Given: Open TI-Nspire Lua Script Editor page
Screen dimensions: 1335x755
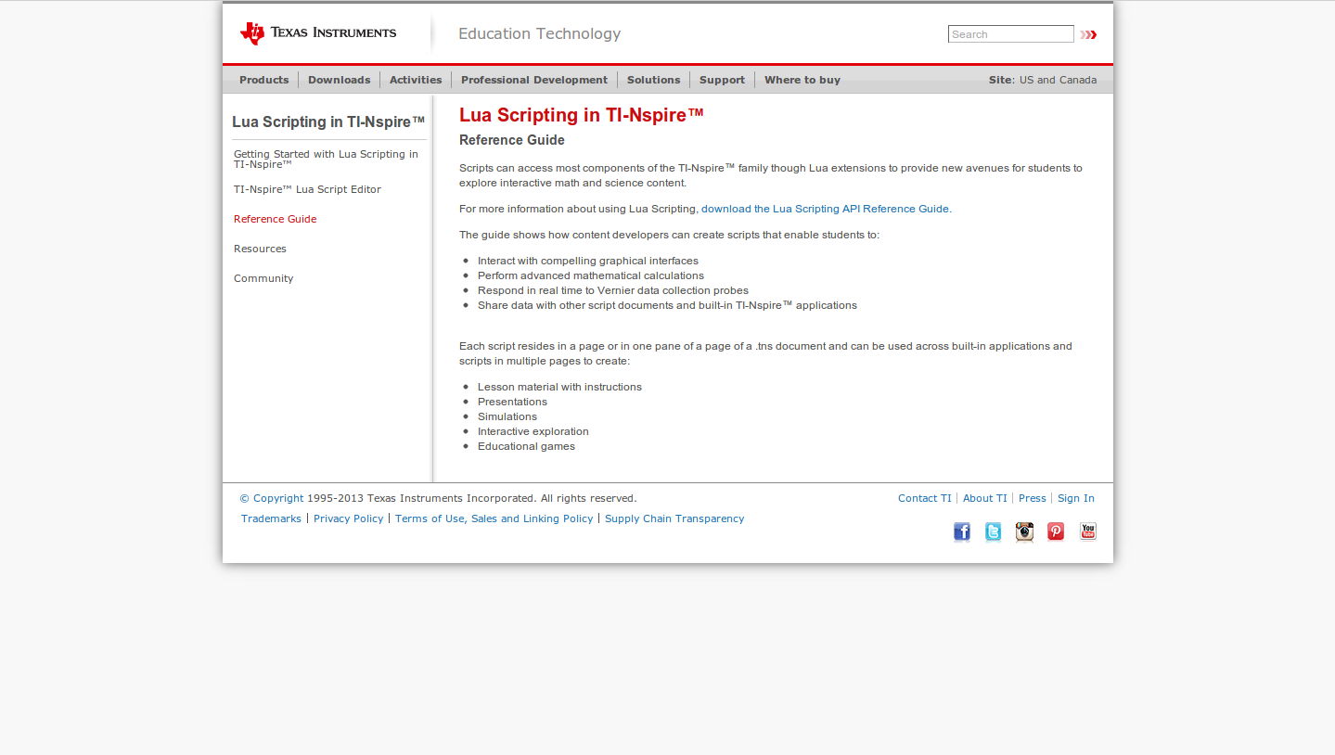Looking at the screenshot, I should click(307, 189).
